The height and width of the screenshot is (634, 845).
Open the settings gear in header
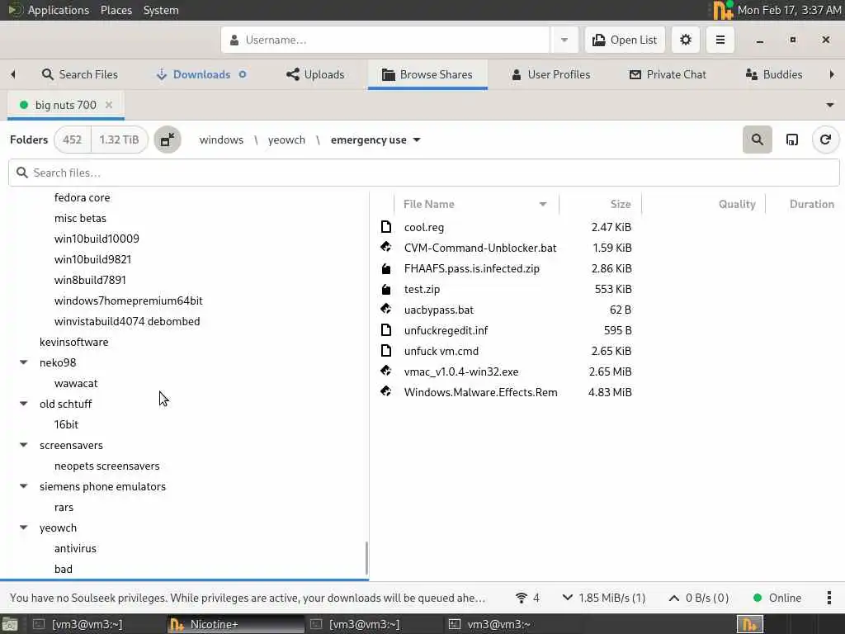(686, 40)
